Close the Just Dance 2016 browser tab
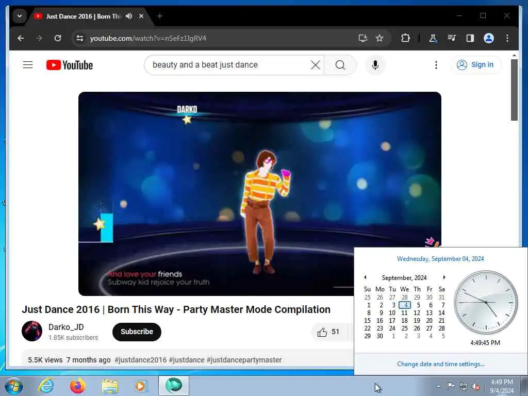 point(141,16)
